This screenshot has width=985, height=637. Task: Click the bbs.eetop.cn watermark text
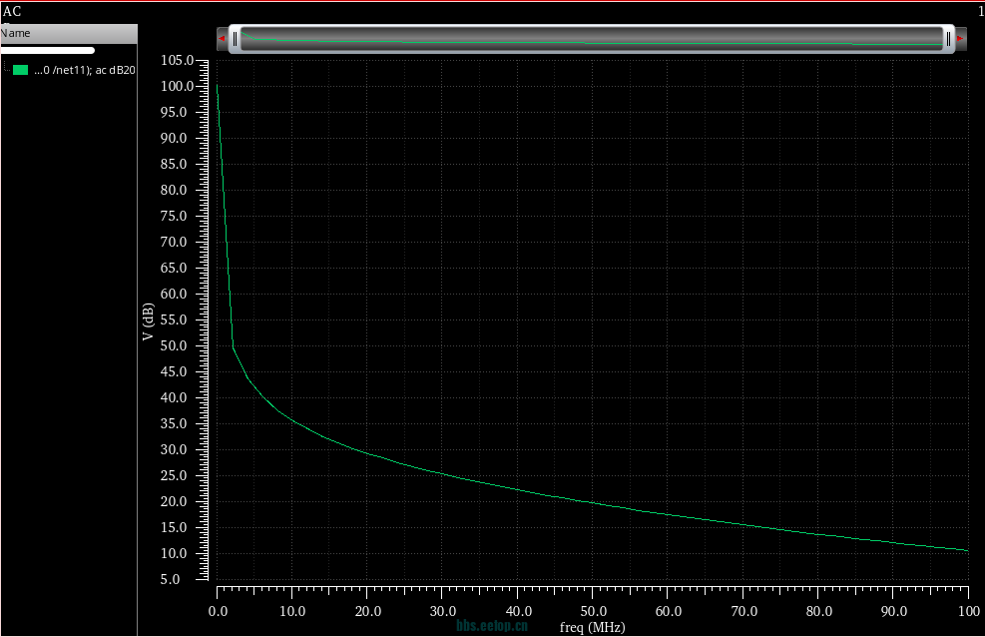tap(492, 626)
